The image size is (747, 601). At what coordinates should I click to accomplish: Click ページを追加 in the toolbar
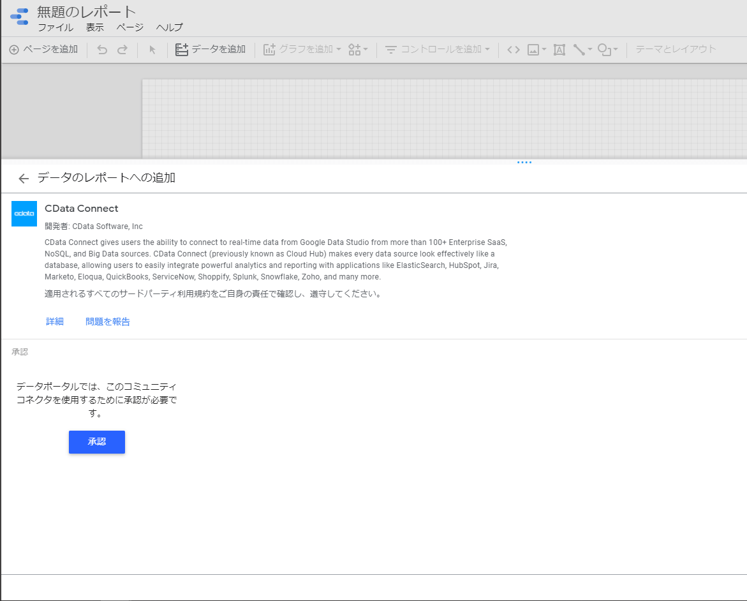43,49
